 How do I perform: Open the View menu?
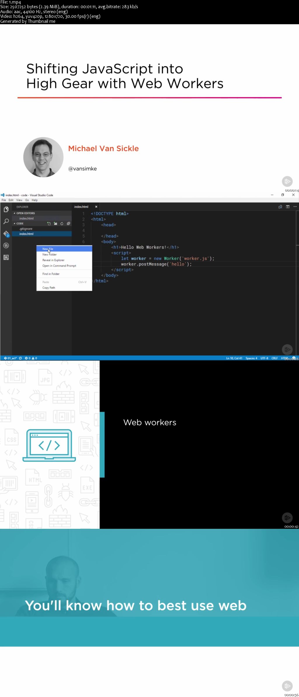[x=19, y=200]
